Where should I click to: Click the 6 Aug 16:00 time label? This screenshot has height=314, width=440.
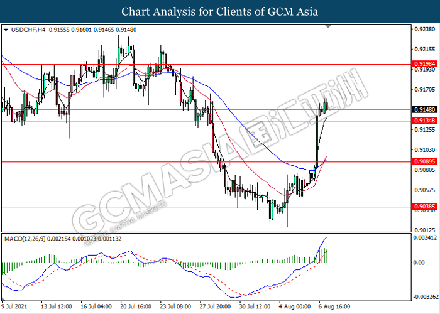(334, 306)
